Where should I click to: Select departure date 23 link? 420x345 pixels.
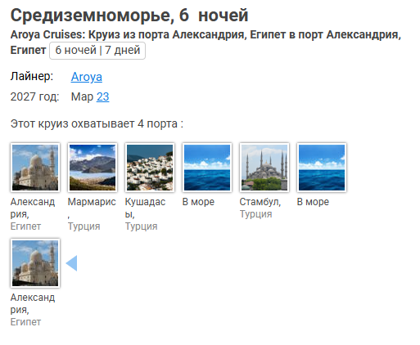click(x=103, y=96)
